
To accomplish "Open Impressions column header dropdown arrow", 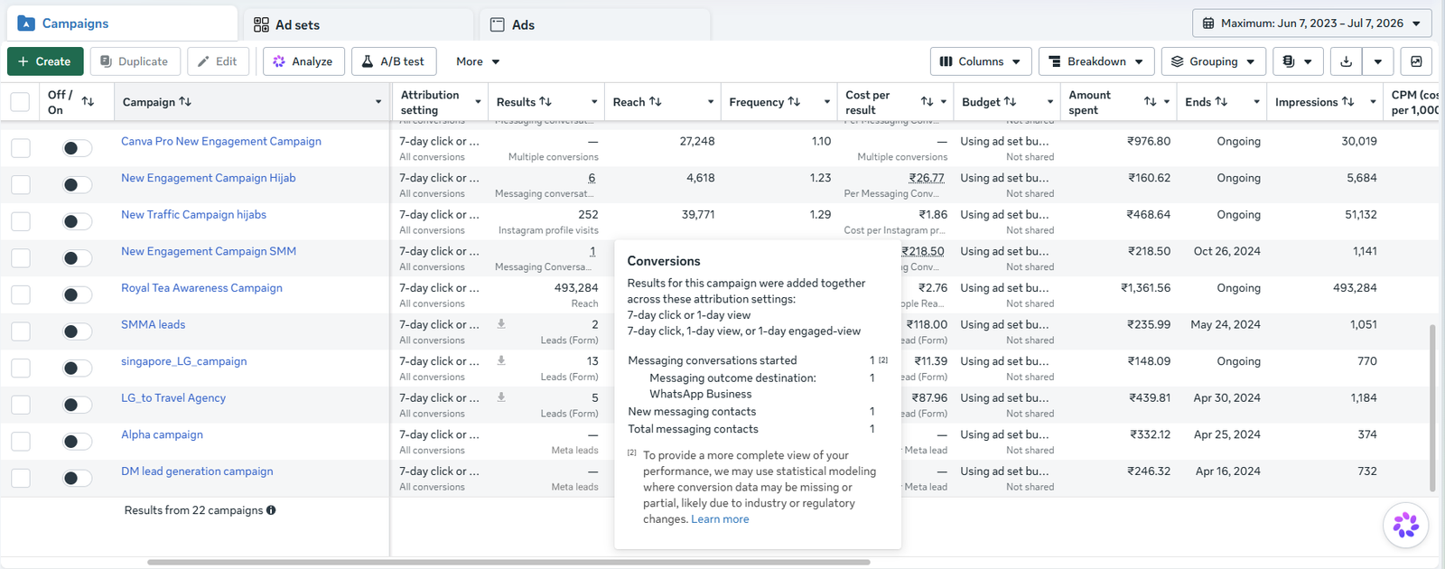I will click(x=1373, y=102).
